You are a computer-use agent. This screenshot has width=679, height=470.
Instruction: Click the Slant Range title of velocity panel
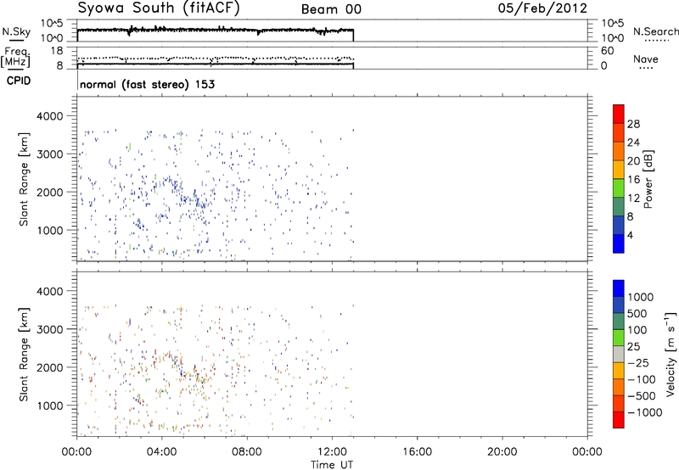[24, 355]
